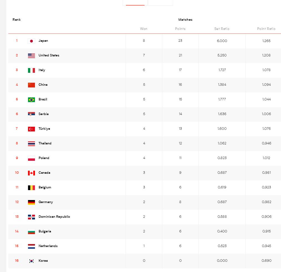Click the Korea flag icon

(31, 261)
